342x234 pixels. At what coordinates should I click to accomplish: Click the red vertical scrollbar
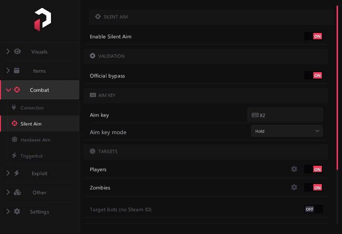[x=337, y=88]
